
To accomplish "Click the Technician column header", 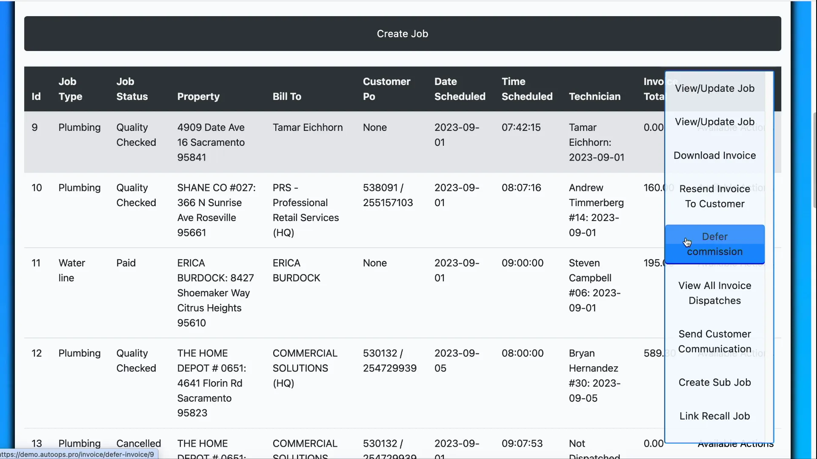I will [594, 96].
